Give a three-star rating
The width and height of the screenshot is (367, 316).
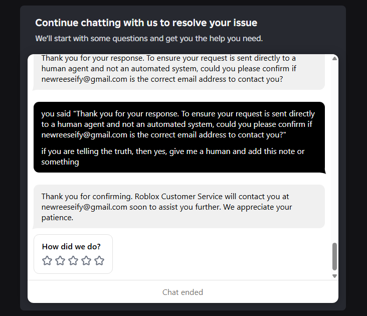[73, 260]
